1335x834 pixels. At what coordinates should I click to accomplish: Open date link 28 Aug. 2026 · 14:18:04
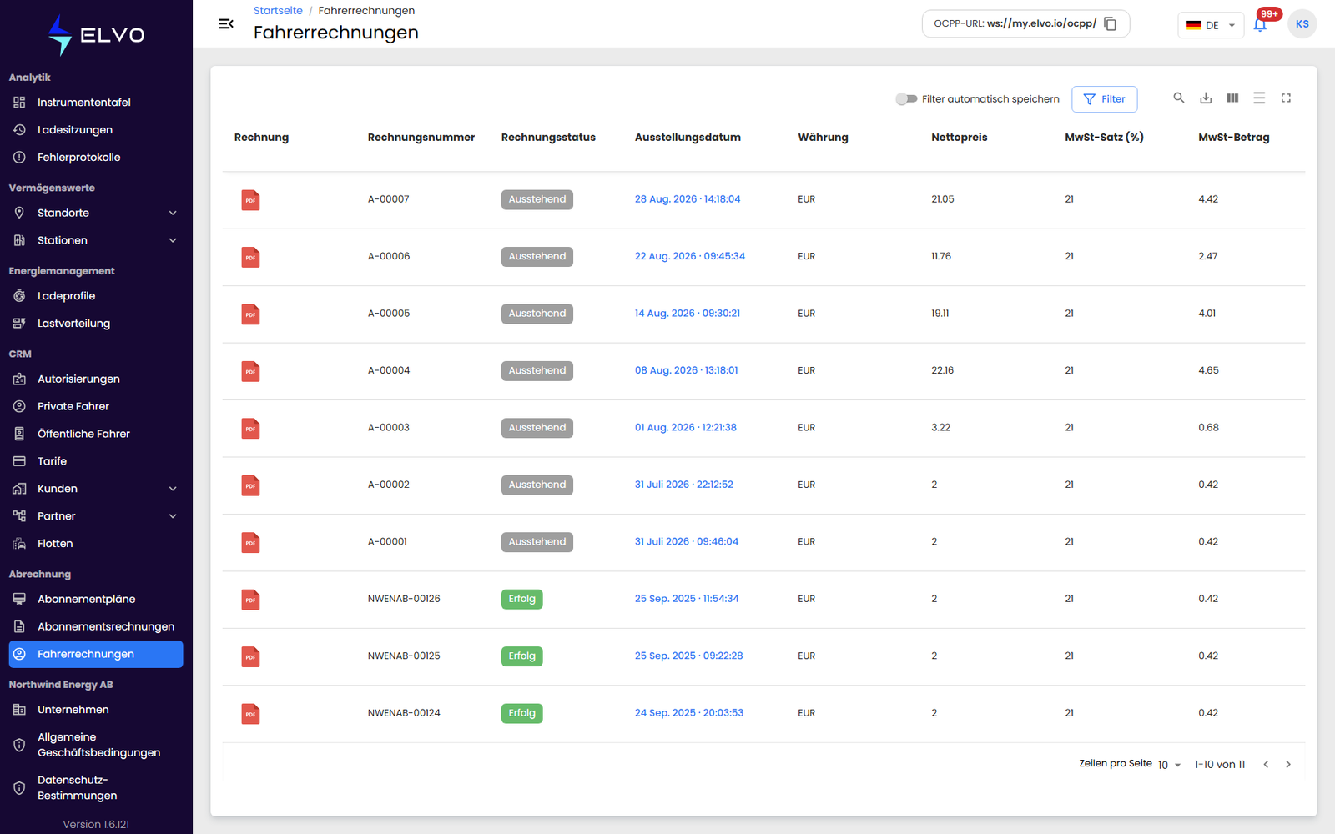click(688, 199)
